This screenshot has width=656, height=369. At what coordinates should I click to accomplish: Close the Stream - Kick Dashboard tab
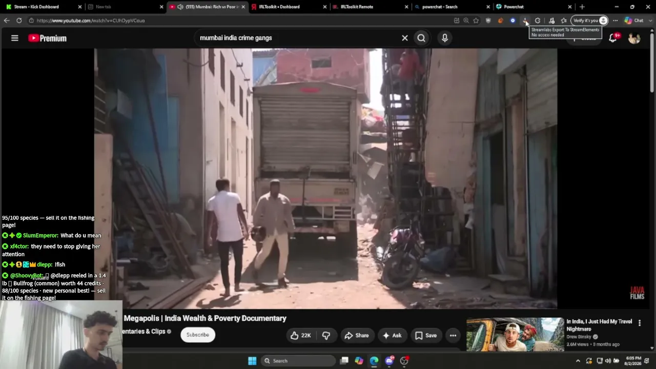[79, 7]
